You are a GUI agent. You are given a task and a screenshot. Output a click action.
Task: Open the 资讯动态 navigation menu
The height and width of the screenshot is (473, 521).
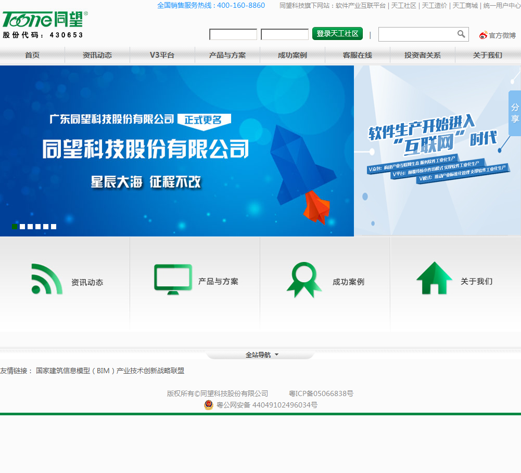97,55
